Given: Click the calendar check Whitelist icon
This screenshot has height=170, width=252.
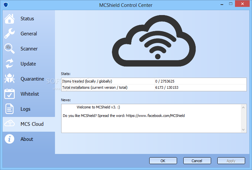Looking at the screenshot, I should click(x=9, y=94).
